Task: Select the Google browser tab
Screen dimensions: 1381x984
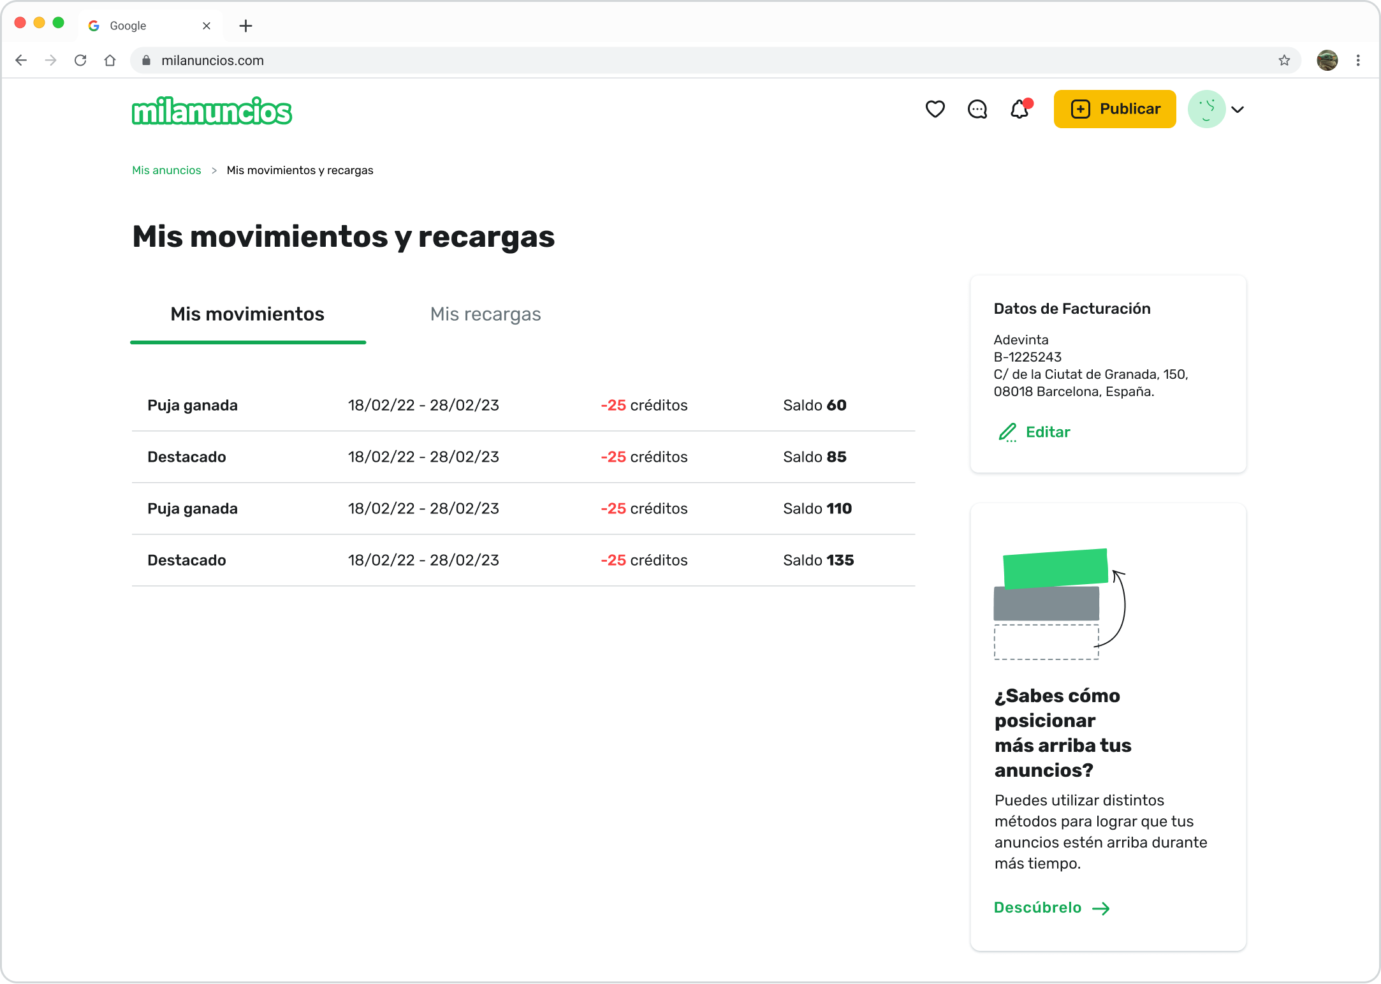Action: click(150, 26)
